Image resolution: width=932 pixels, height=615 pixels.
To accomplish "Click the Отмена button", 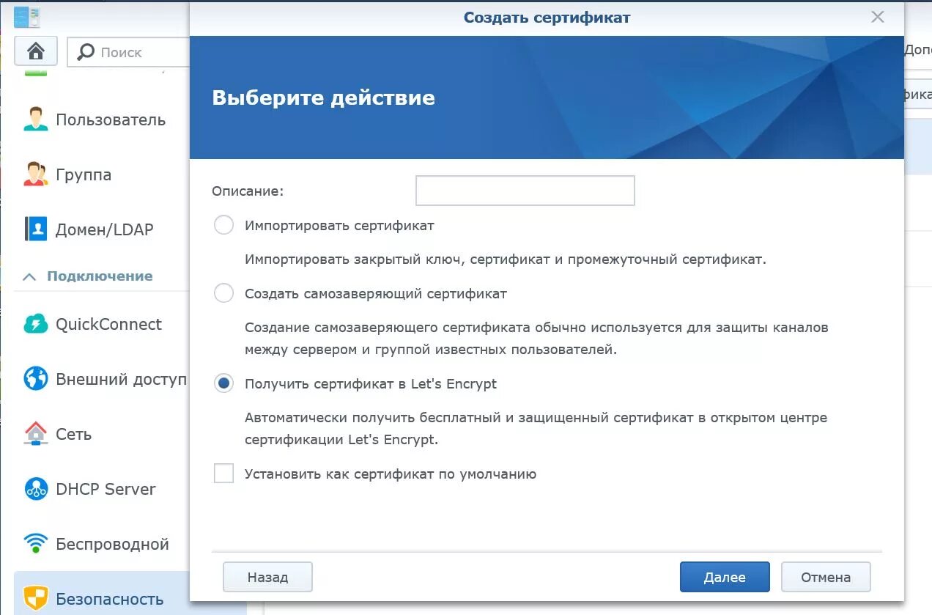I will click(826, 577).
